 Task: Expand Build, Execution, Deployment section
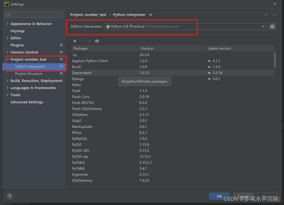7,81
